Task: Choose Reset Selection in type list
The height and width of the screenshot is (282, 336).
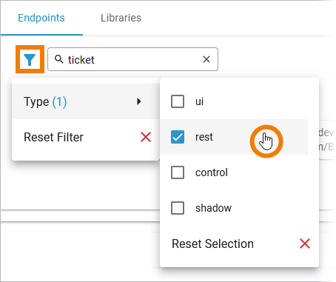Action: [239, 244]
